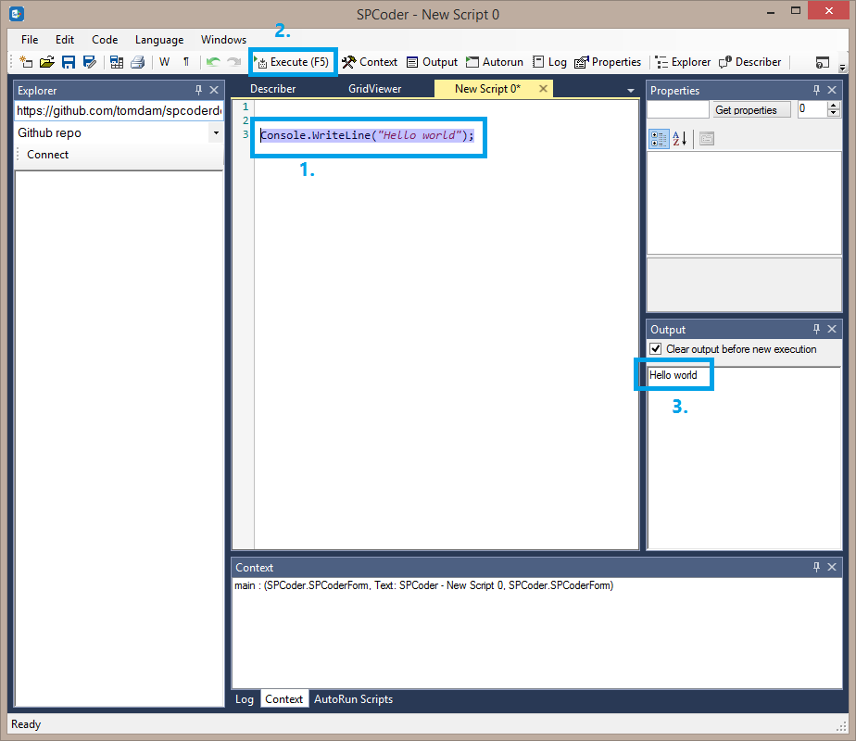Click the empty Properties text field

pyautogui.click(x=677, y=109)
